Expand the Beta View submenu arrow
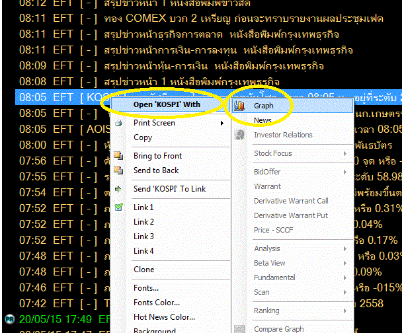 [345, 263]
